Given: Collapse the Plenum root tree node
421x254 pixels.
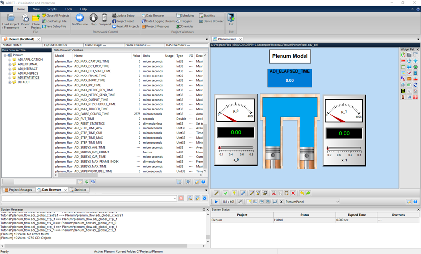Looking at the screenshot, I should click(x=5, y=55).
